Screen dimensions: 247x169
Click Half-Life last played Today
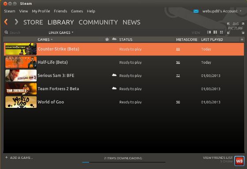coord(206,62)
